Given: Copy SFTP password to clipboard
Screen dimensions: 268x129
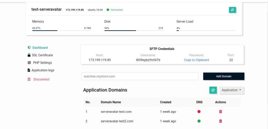Looking at the screenshot, I should click(x=196, y=60).
